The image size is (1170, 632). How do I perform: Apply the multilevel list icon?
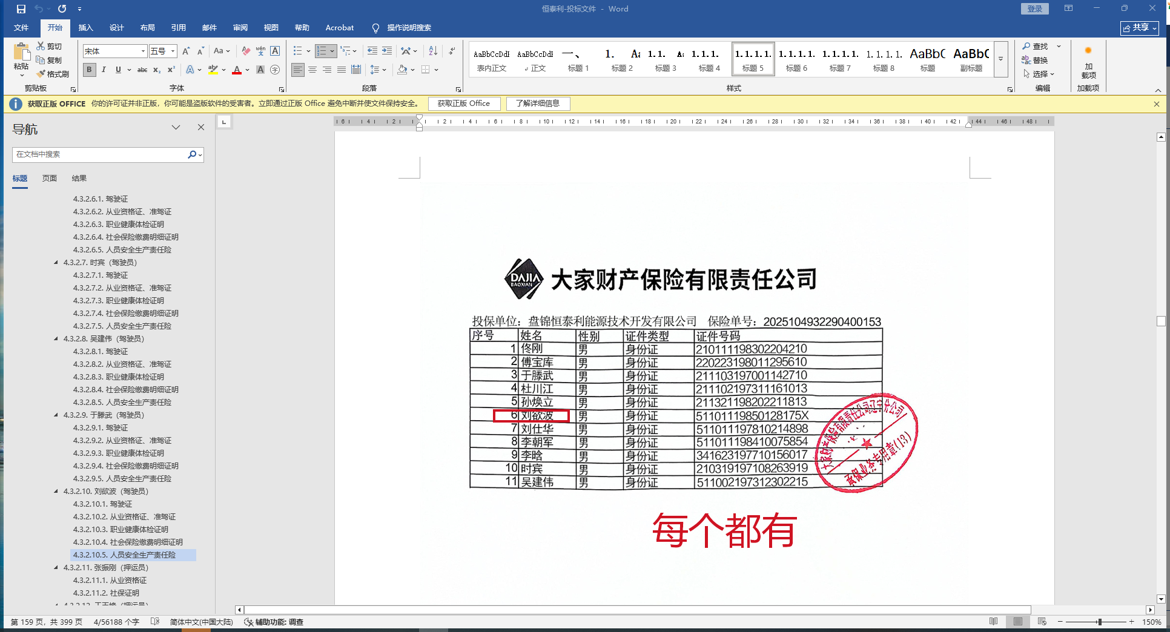tap(346, 51)
